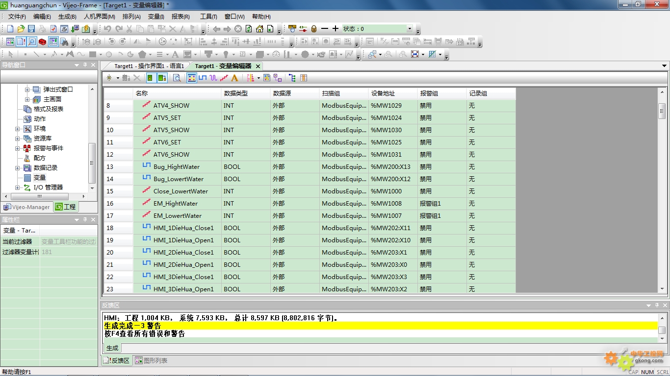Open the 变量(I) menu
The image size is (670, 376).
coord(156,17)
